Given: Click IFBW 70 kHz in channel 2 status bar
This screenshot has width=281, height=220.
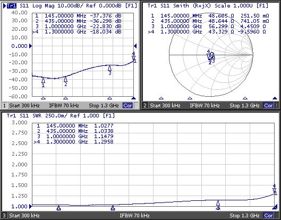Looking at the screenshot, I should pos(205,106).
